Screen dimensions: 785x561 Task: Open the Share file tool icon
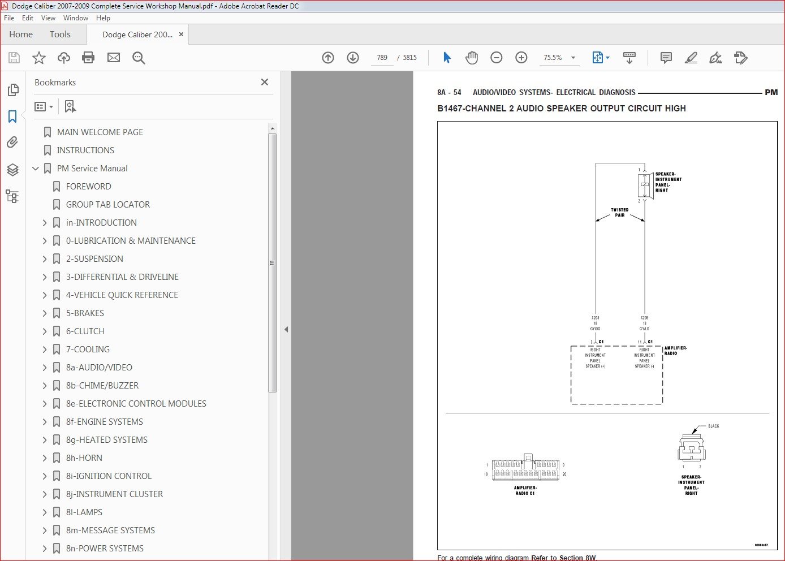click(x=740, y=58)
